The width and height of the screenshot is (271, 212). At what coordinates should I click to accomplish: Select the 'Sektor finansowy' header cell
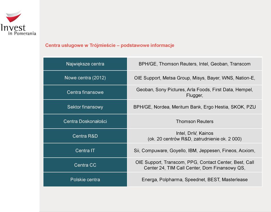(x=85, y=107)
